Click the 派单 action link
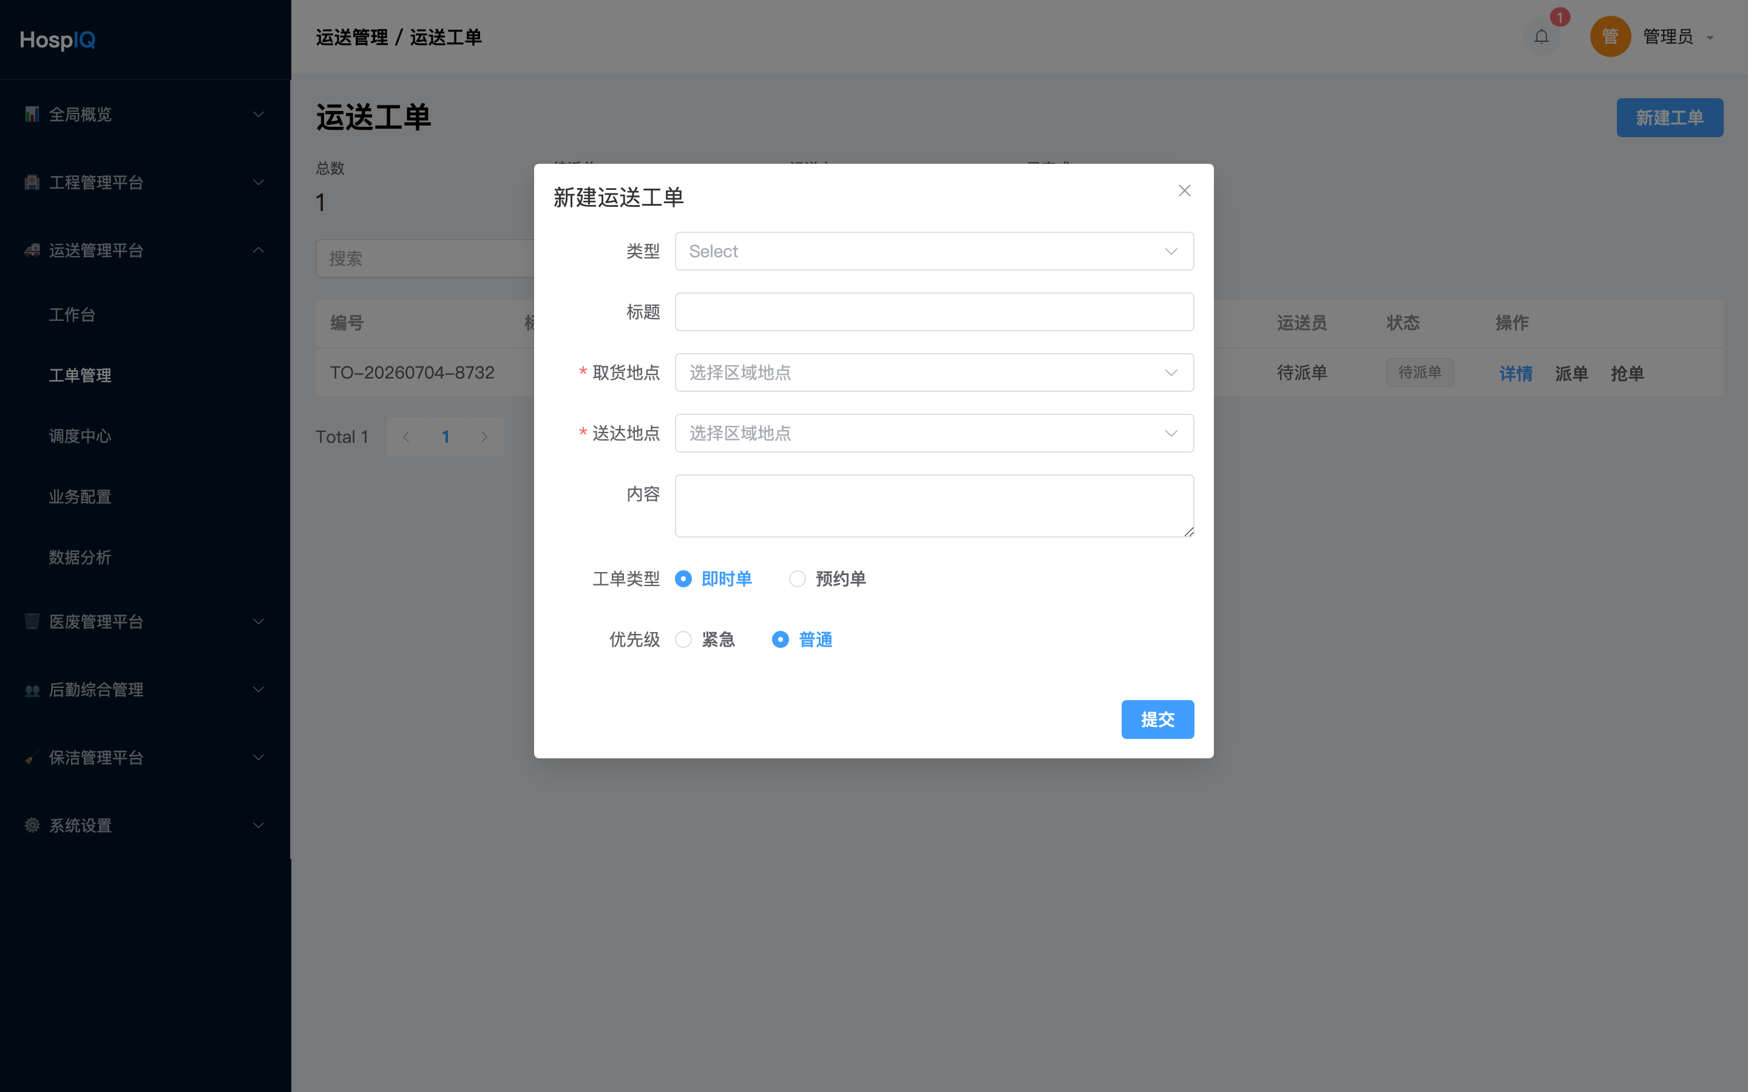The height and width of the screenshot is (1092, 1748). pos(1571,373)
